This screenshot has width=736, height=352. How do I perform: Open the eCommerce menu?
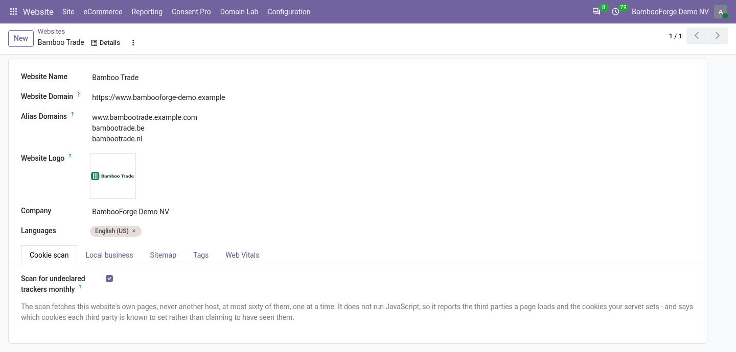tap(103, 12)
